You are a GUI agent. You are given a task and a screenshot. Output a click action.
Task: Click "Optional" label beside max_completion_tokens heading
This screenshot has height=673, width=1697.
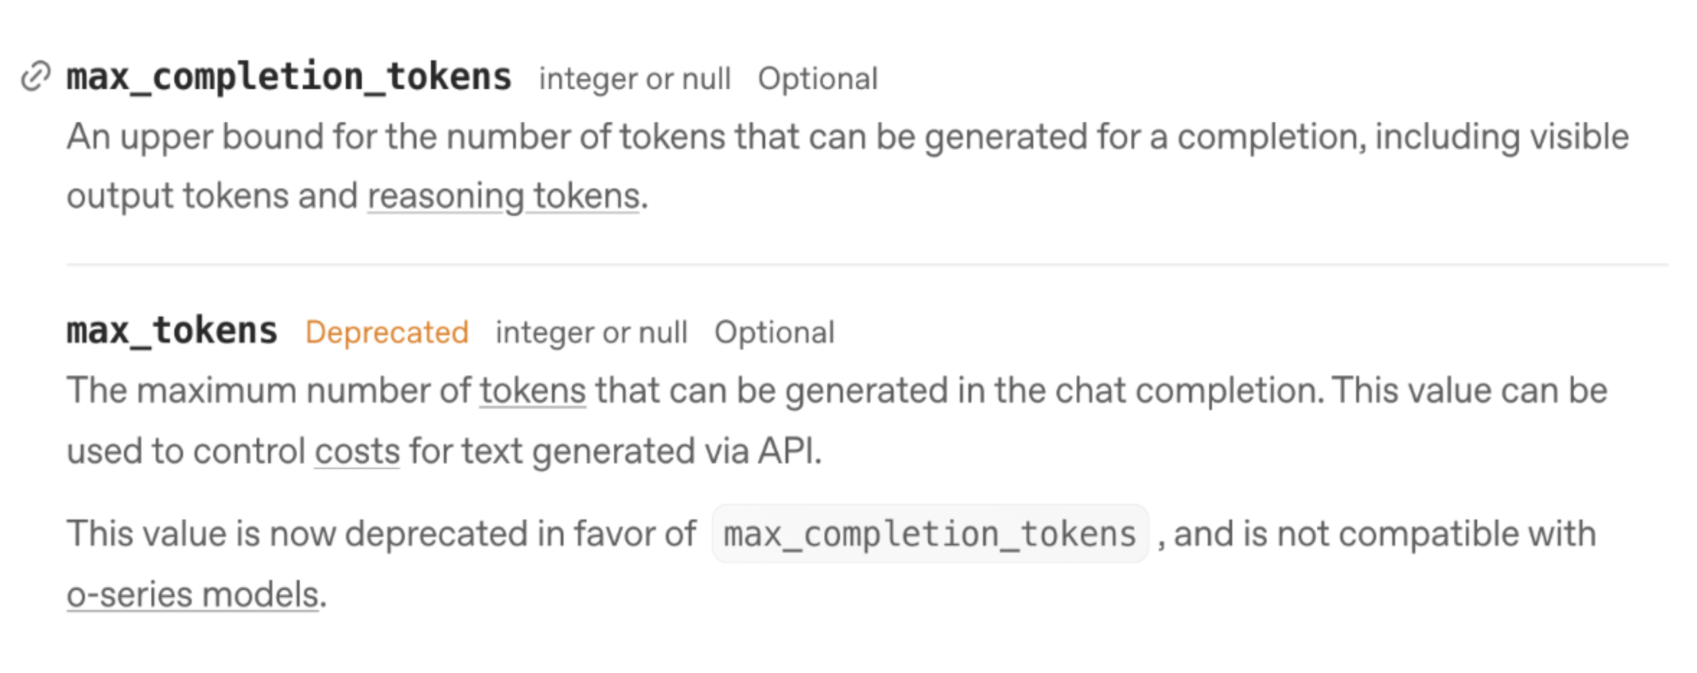817,79
